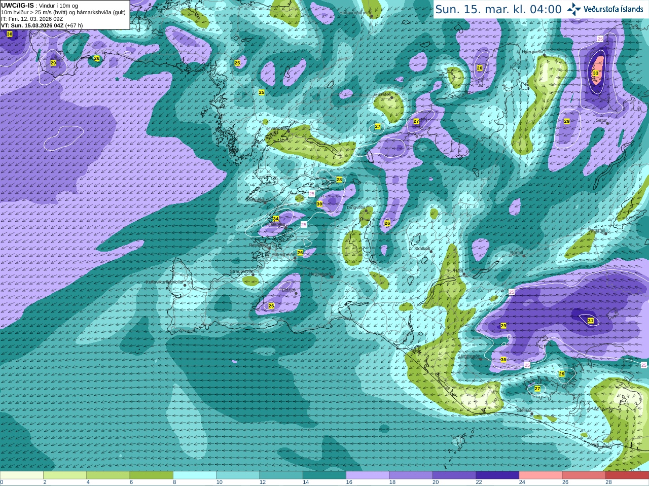Click the olive green 6–8 legend swatch
649x486 pixels.
[x=152, y=475]
